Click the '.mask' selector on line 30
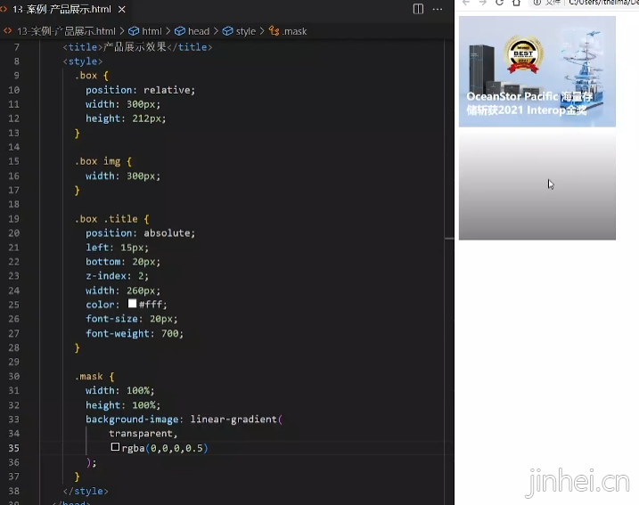 click(89, 377)
